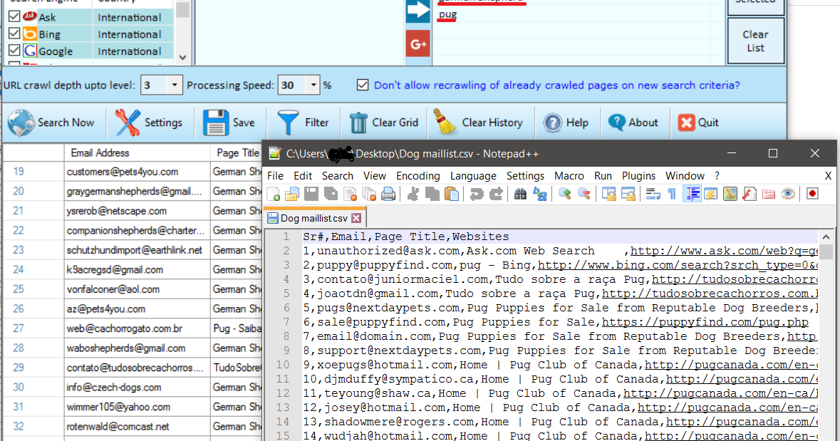Disable recrawling of already crawled pages

363,85
